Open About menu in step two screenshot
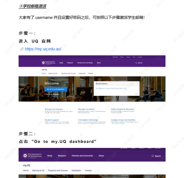The image size is (186, 178). pyautogui.click(x=101, y=156)
